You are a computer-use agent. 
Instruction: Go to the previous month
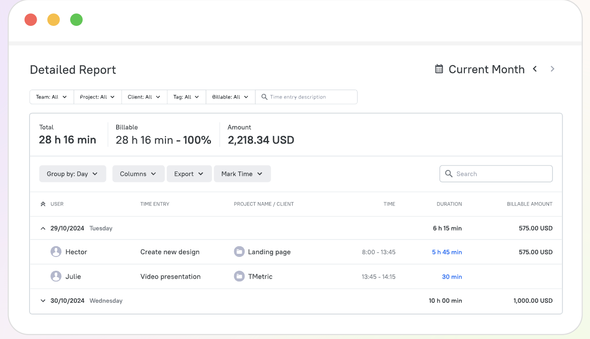pos(535,69)
